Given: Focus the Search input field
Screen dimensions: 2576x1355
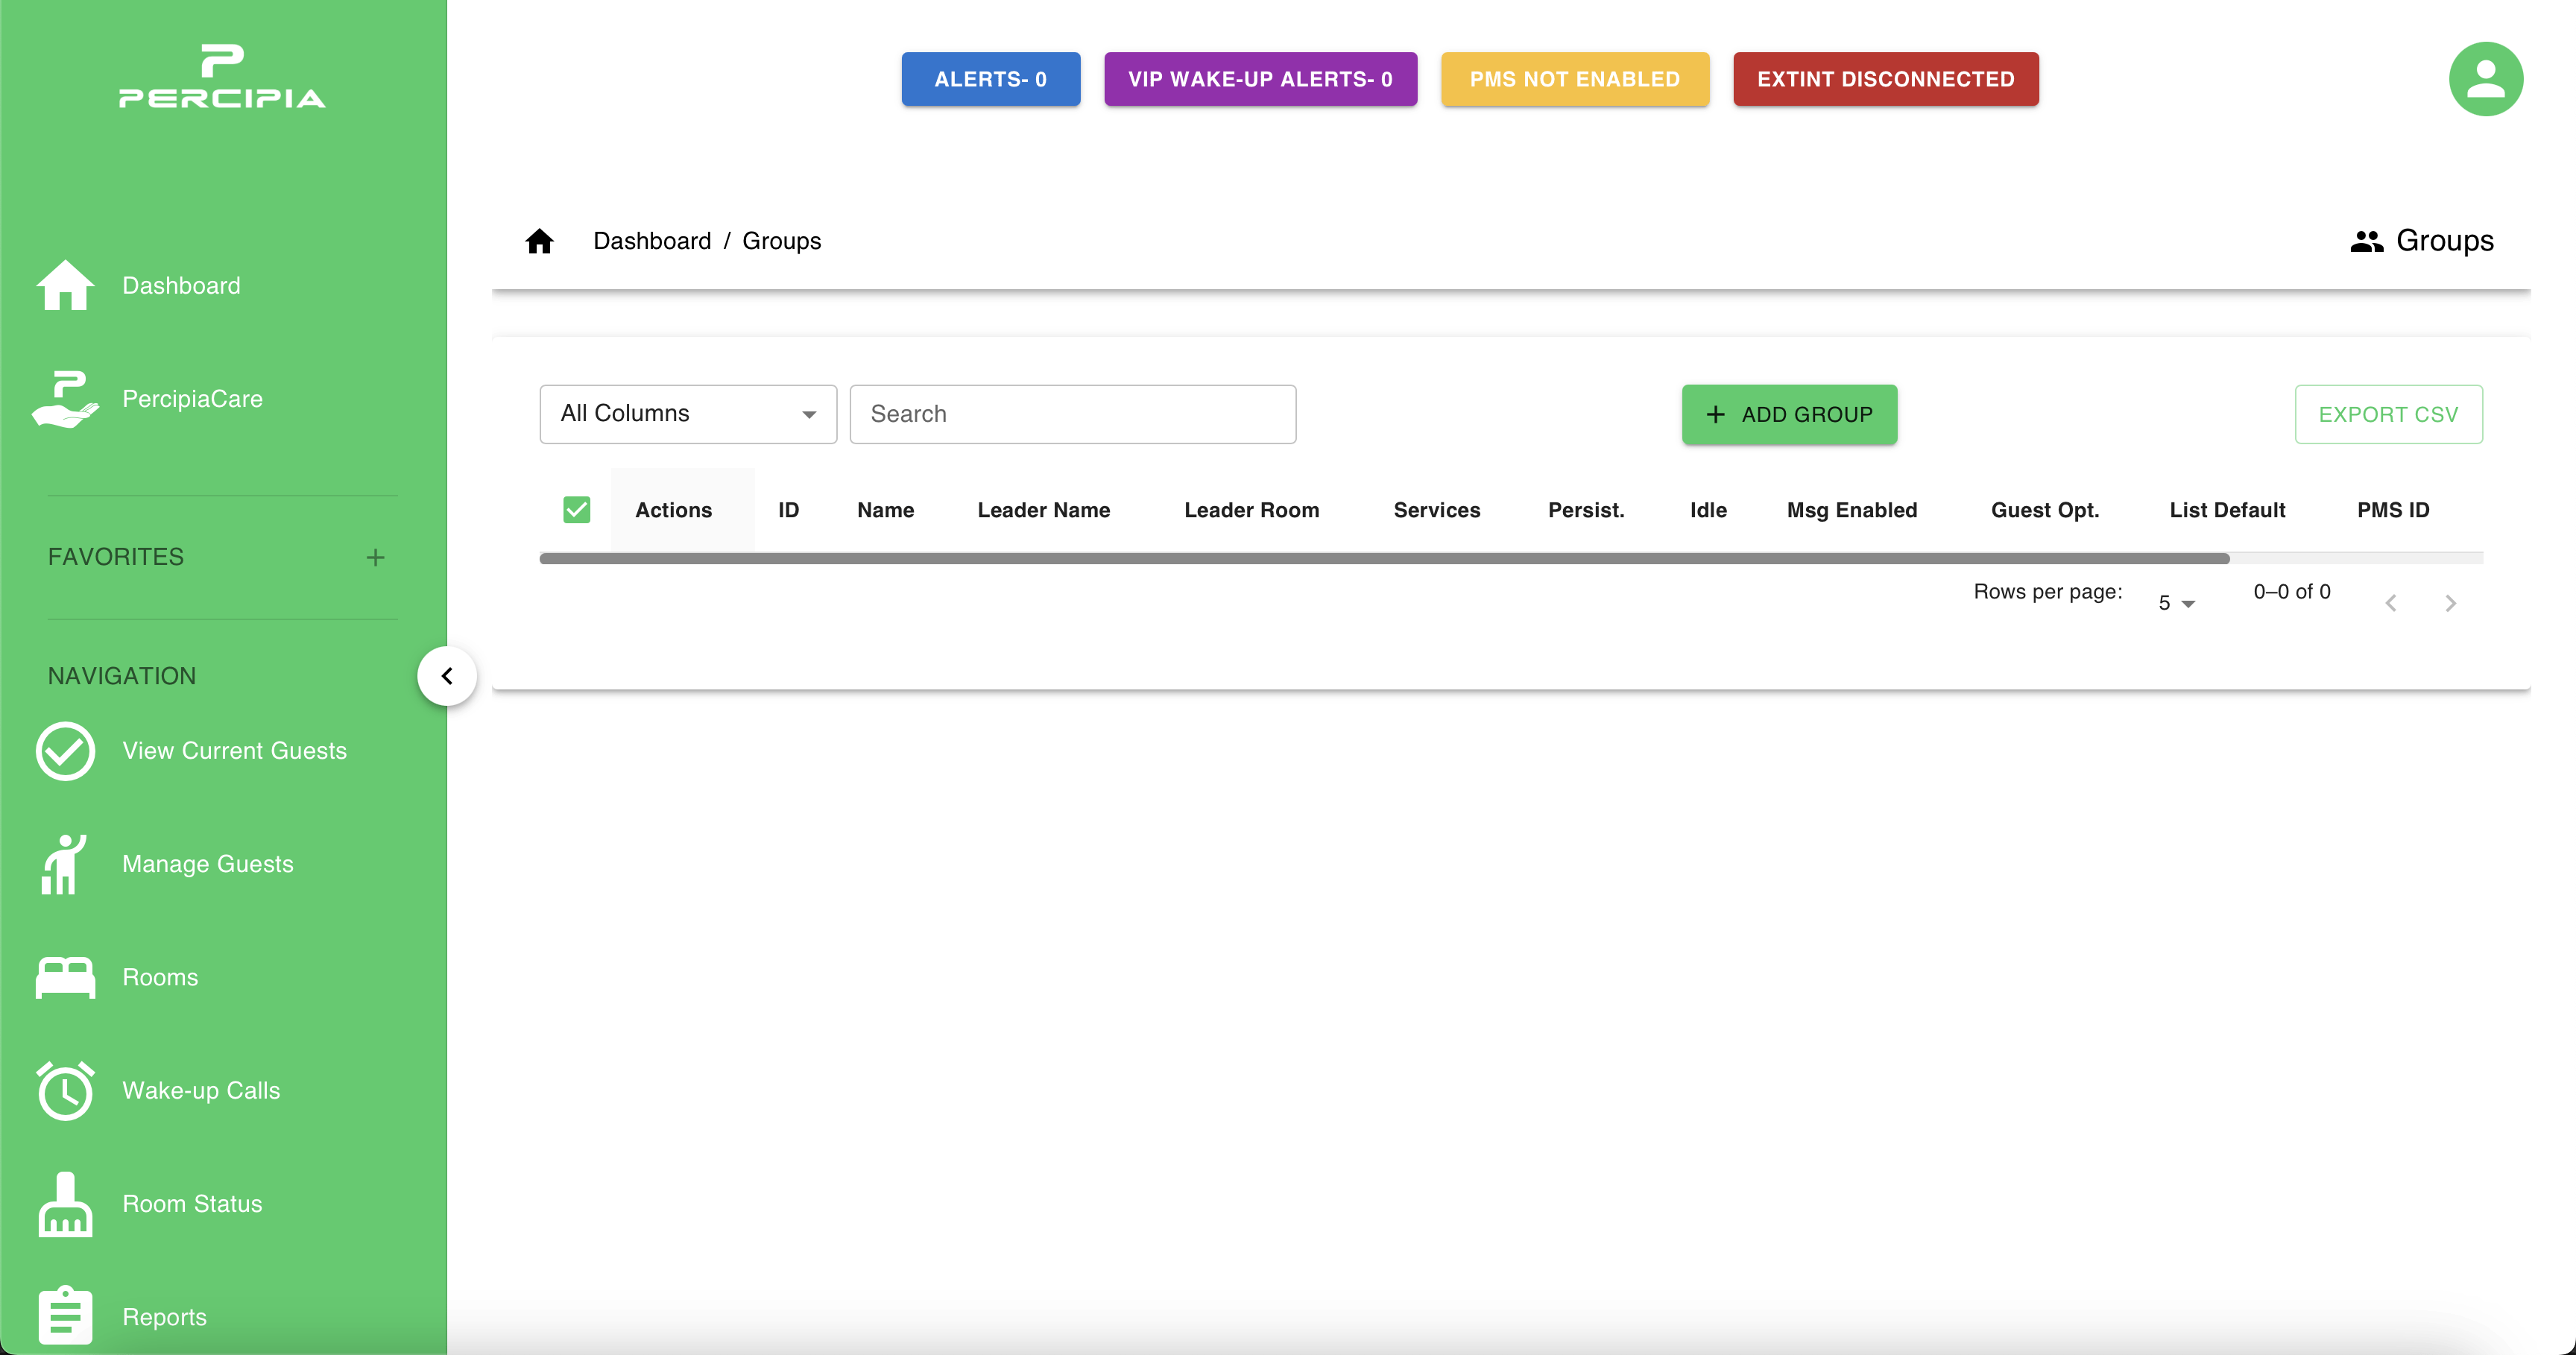Looking at the screenshot, I should (x=1072, y=414).
